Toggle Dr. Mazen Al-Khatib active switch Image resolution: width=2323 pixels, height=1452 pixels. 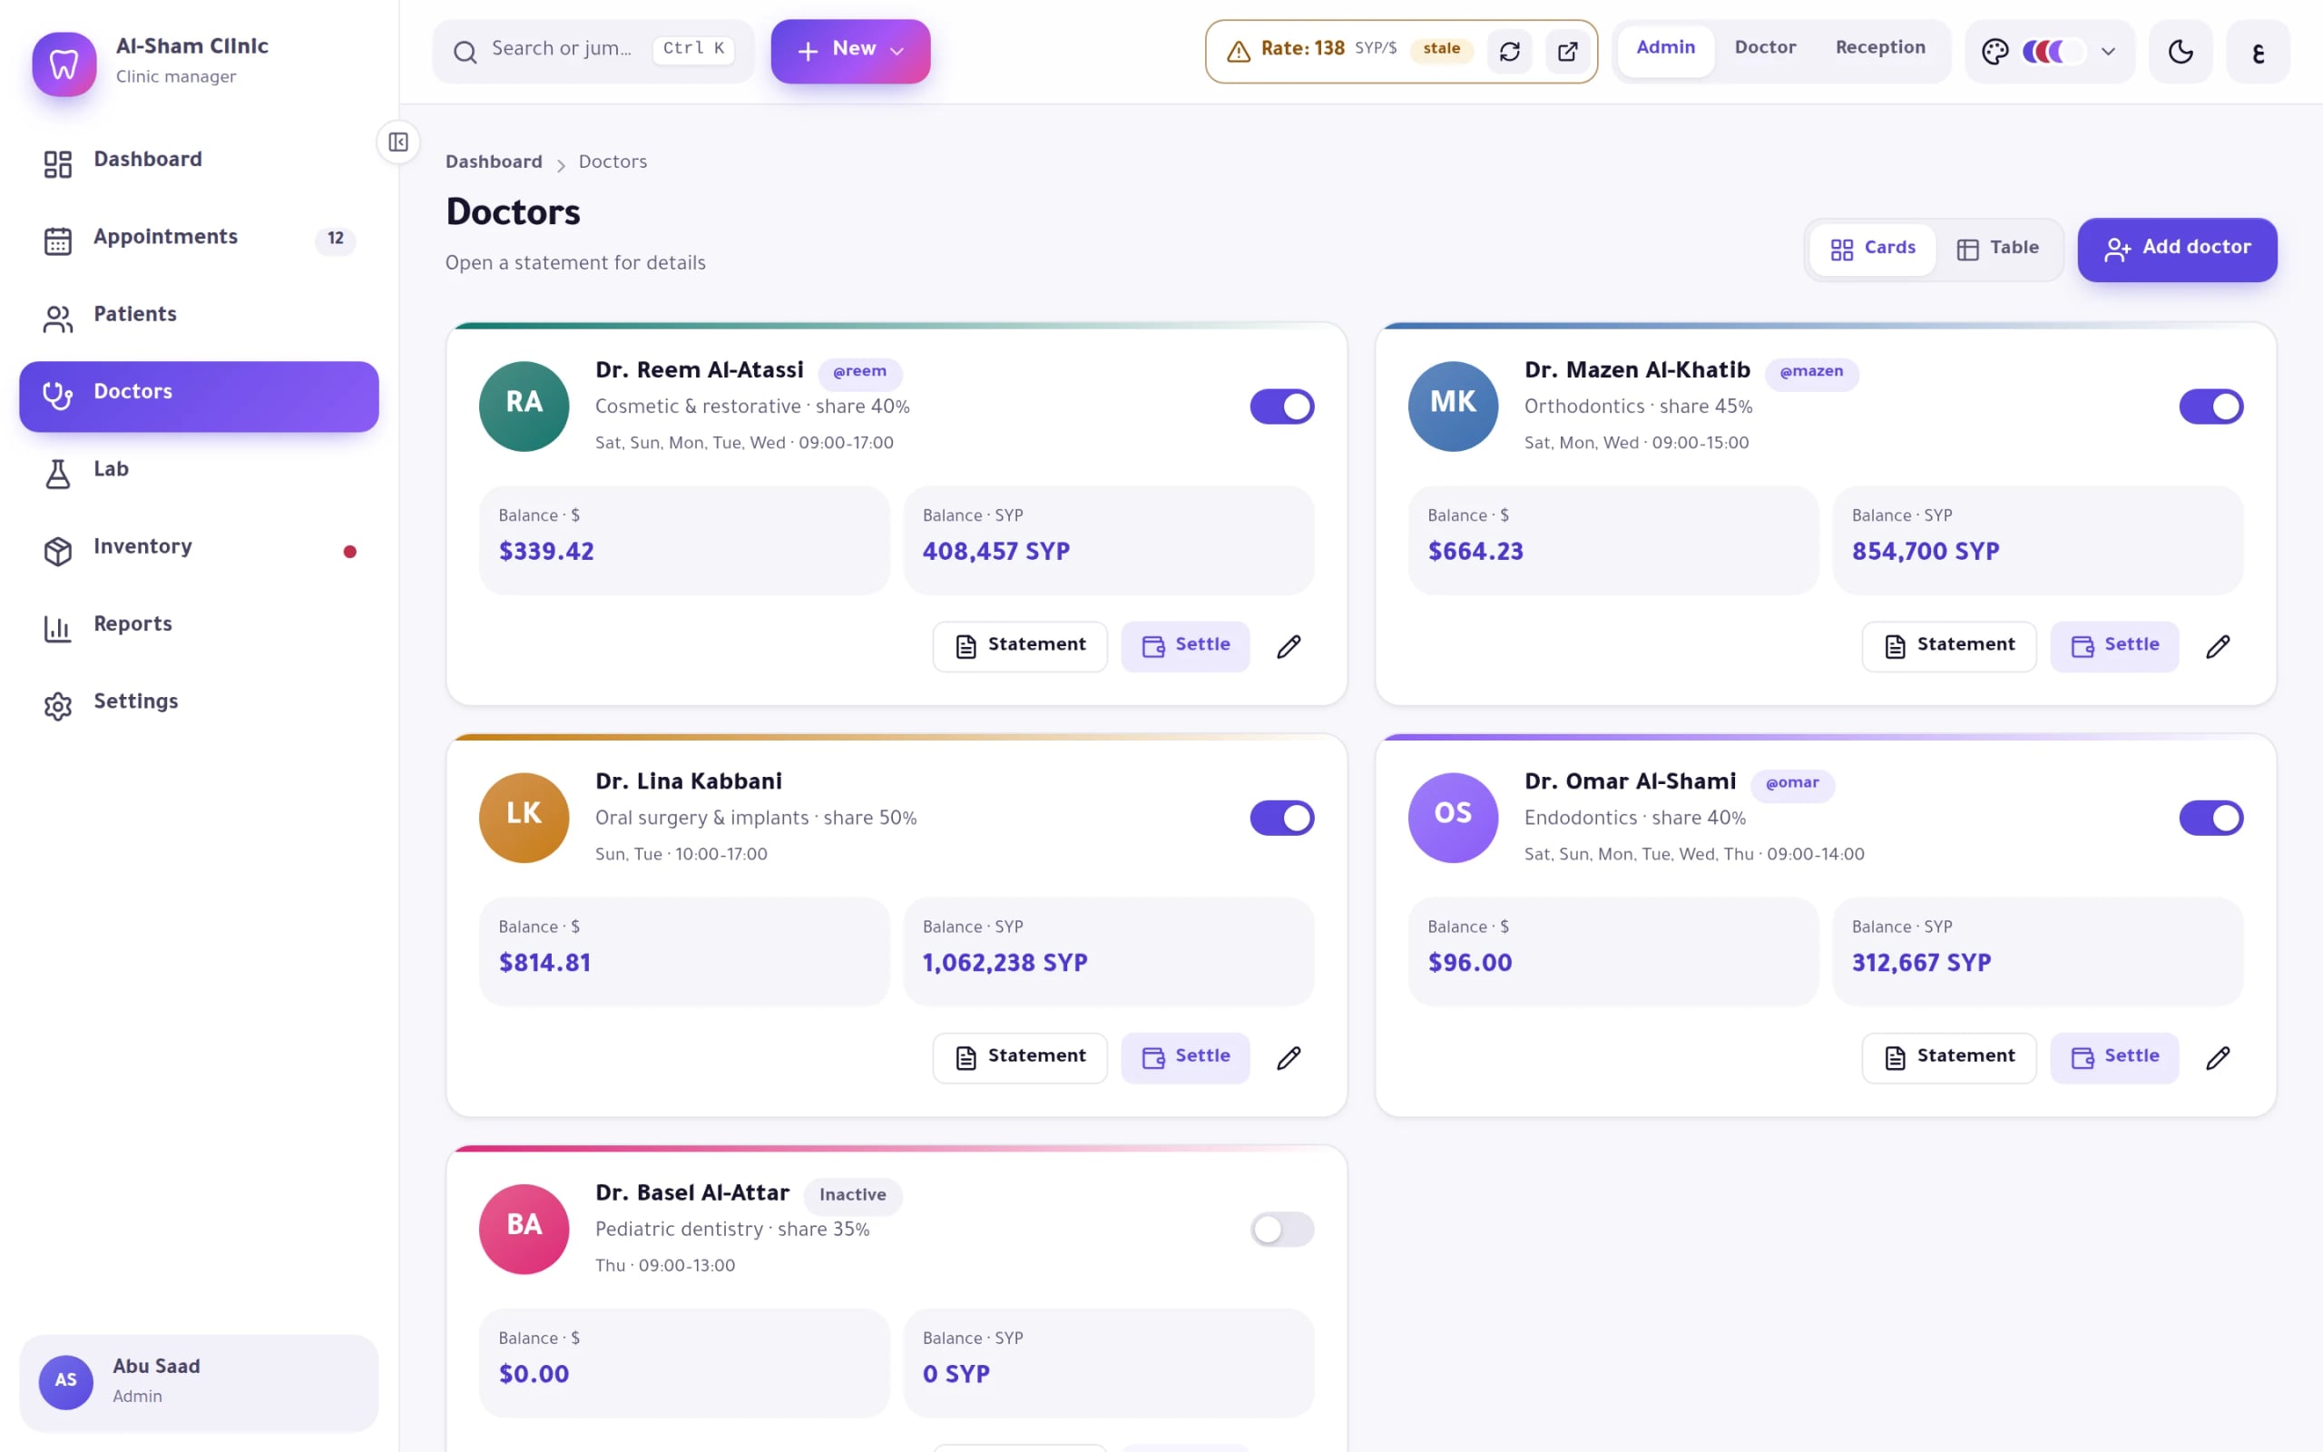click(x=2210, y=407)
